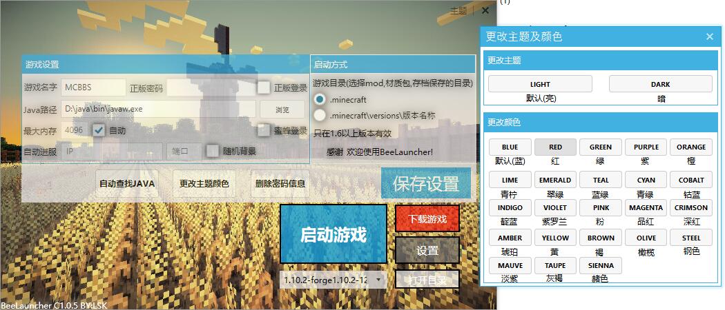This screenshot has height=310, width=725.
Task: Enable the 蜜蜂登录 checkbox
Action: coord(264,131)
